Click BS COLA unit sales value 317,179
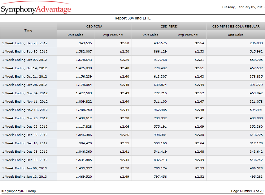Screen dimensions: 265x195 (x=256, y=143)
